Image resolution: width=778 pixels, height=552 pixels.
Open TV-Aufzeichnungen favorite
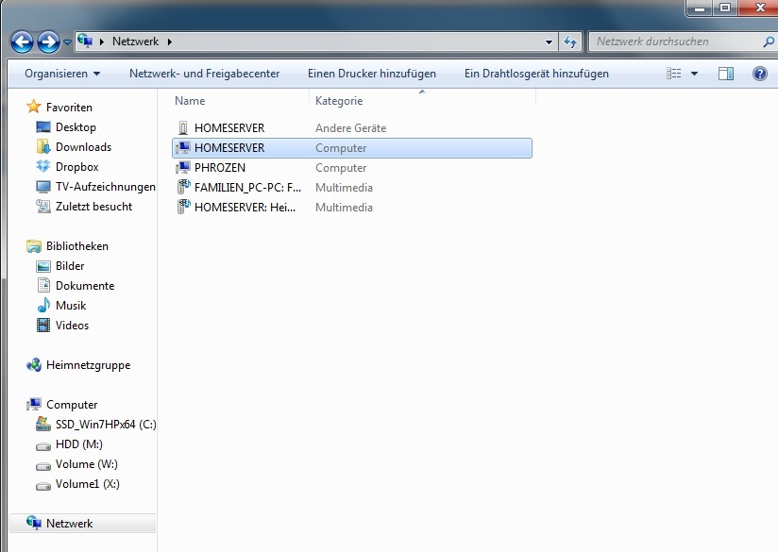[105, 187]
